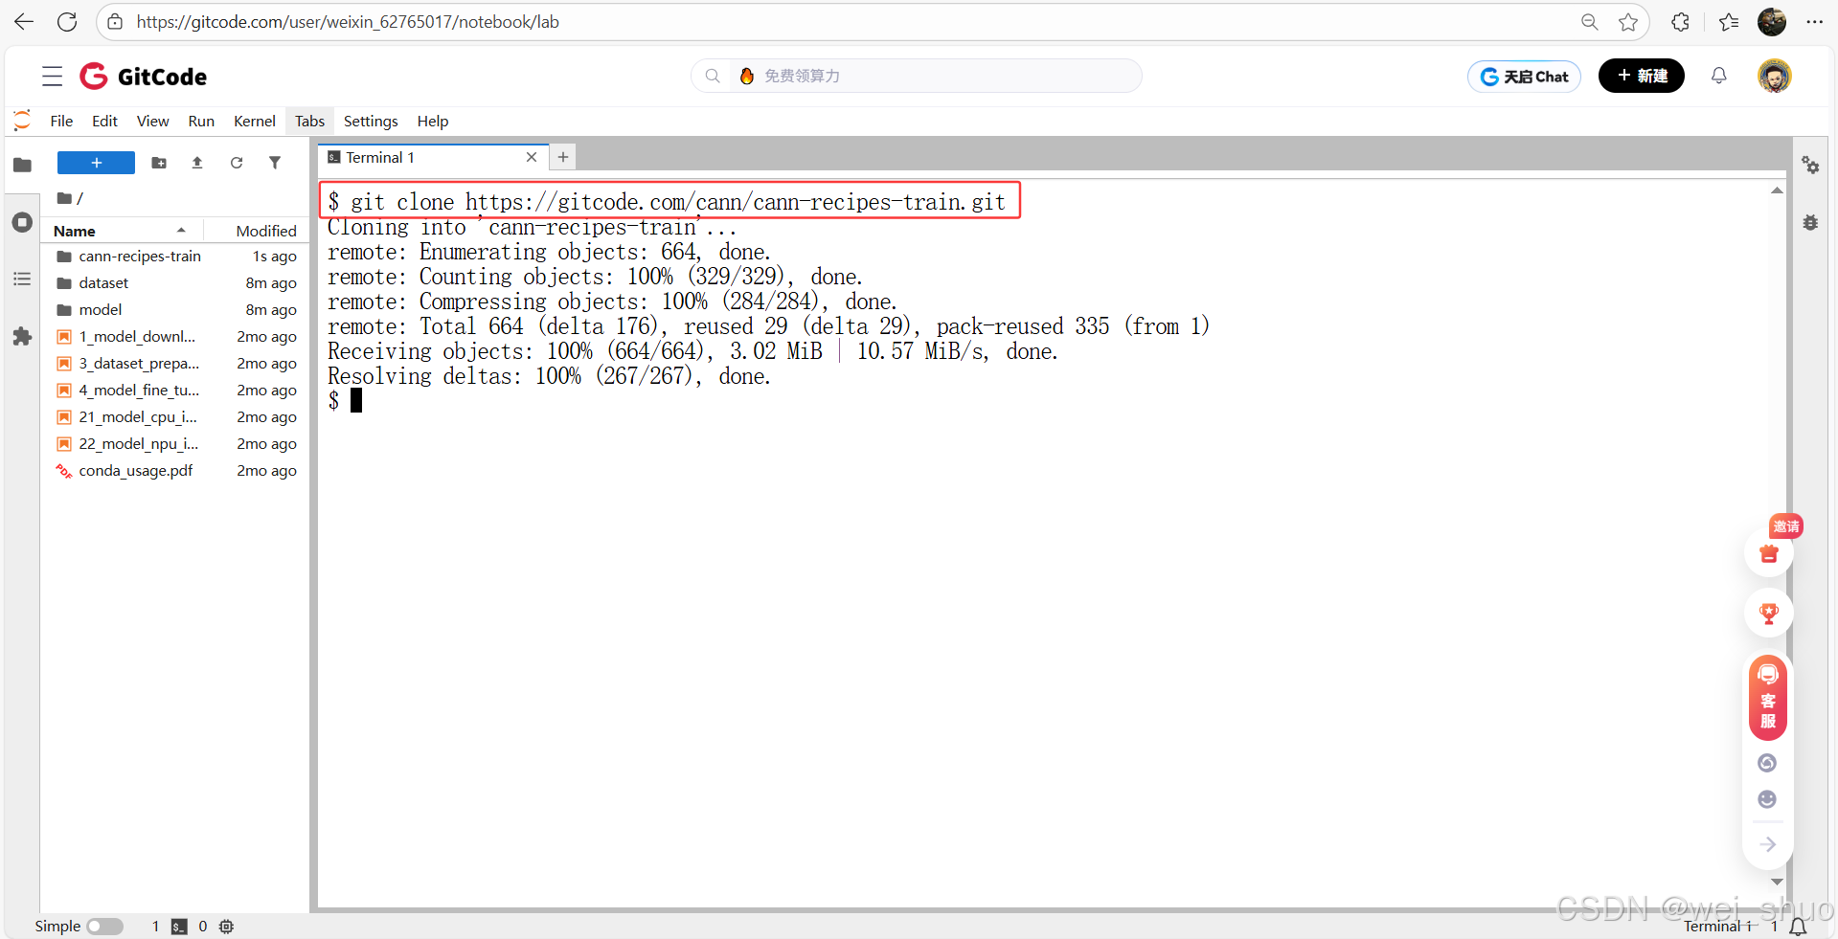This screenshot has width=1838, height=939.
Task: Click the upload files icon
Action: point(197,163)
